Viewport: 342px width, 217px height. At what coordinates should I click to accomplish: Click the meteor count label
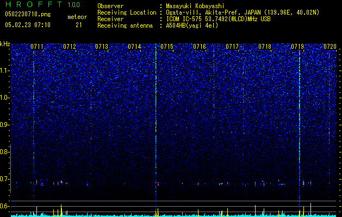(77, 17)
